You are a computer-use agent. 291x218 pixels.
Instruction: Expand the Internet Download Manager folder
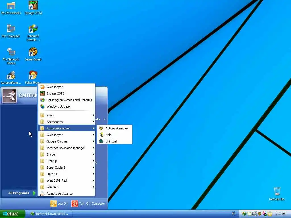click(67, 148)
